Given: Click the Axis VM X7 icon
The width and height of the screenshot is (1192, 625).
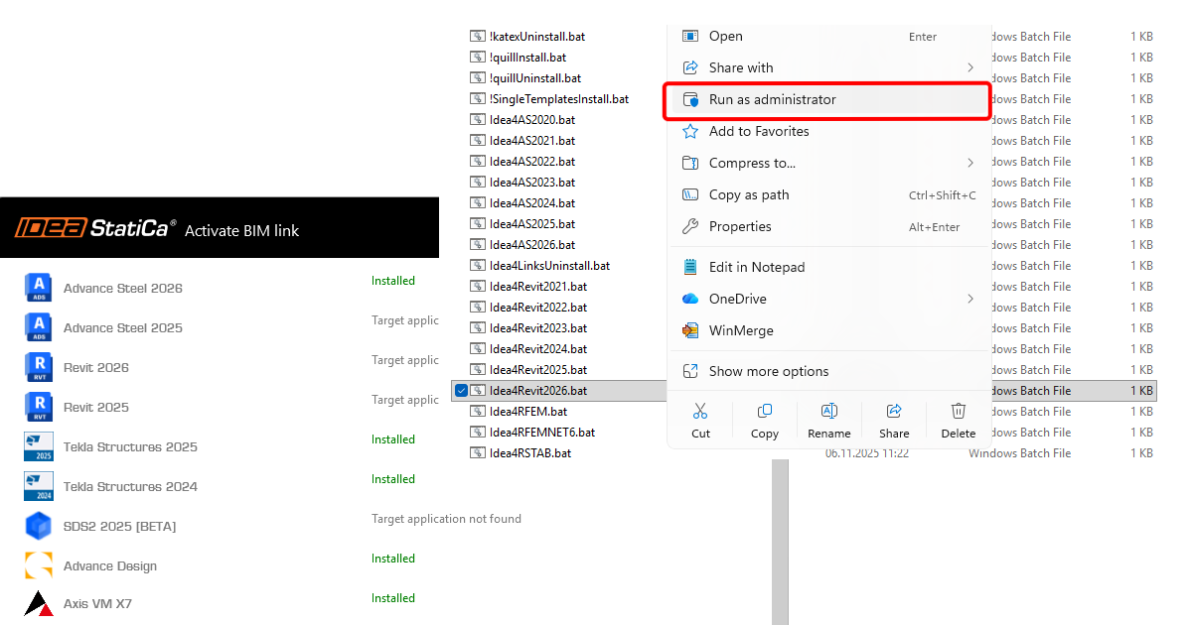Looking at the screenshot, I should (x=39, y=603).
